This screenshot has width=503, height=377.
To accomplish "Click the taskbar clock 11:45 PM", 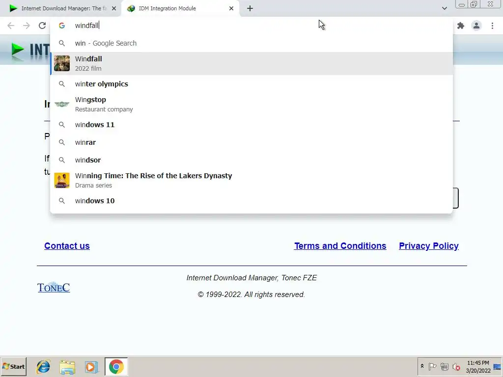I will click(x=478, y=367).
